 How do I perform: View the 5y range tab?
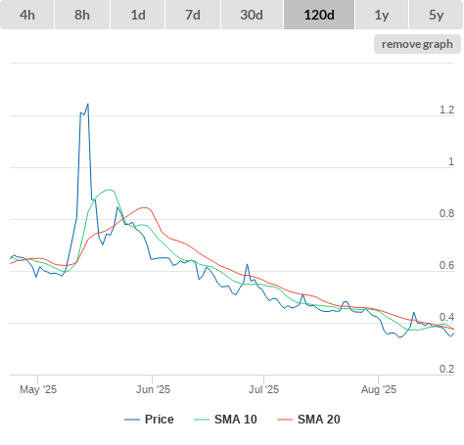(436, 15)
